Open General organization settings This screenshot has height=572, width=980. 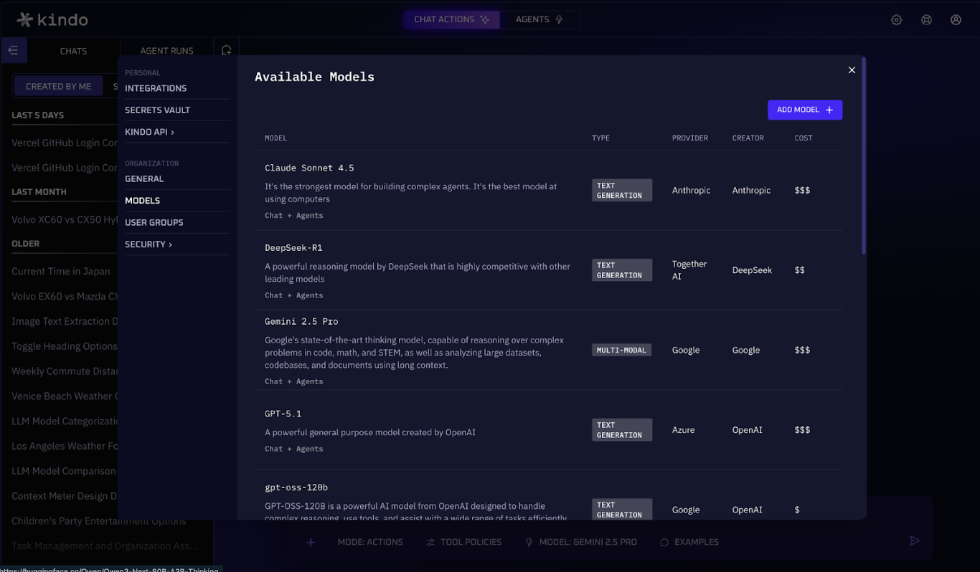pos(144,179)
